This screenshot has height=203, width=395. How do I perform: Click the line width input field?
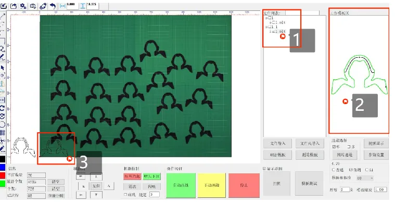[x=155, y=195]
